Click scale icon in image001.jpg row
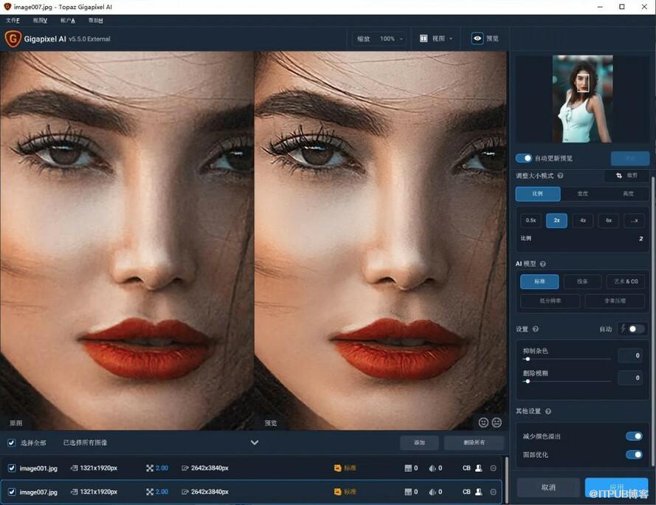The image size is (656, 505). pyautogui.click(x=150, y=468)
